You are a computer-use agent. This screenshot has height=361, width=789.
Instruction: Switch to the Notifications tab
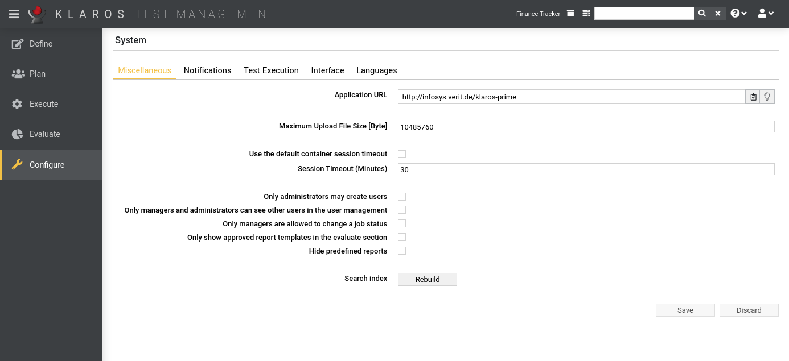tap(207, 70)
